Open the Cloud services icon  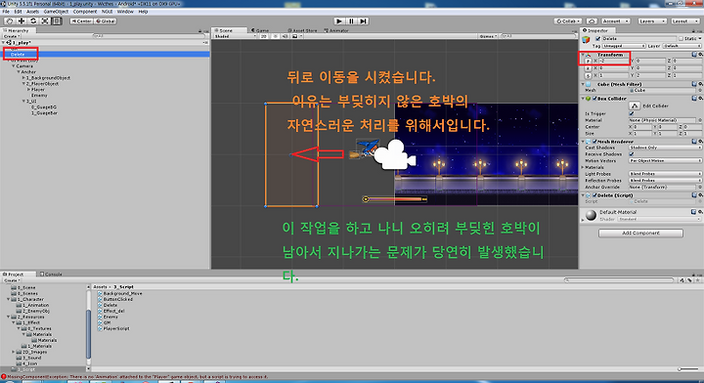tap(592, 21)
